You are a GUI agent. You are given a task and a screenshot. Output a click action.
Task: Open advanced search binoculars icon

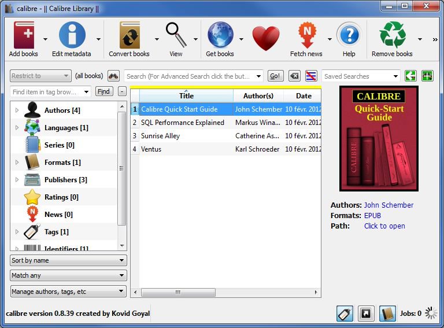(113, 76)
